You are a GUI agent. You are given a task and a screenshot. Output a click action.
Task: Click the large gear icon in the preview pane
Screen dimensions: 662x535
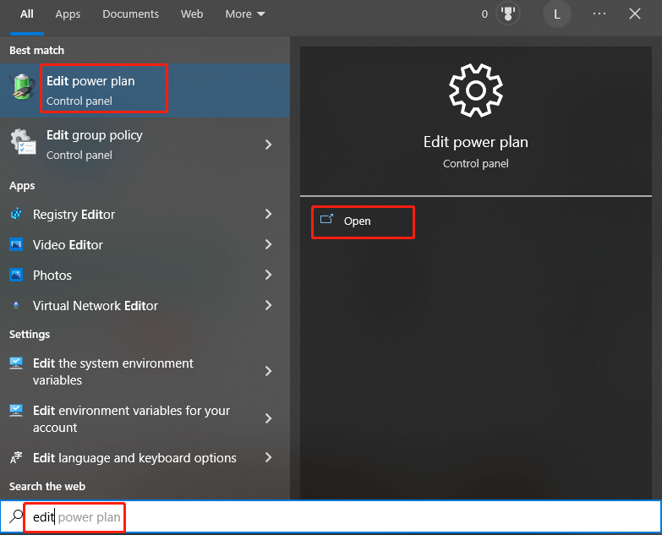click(476, 90)
